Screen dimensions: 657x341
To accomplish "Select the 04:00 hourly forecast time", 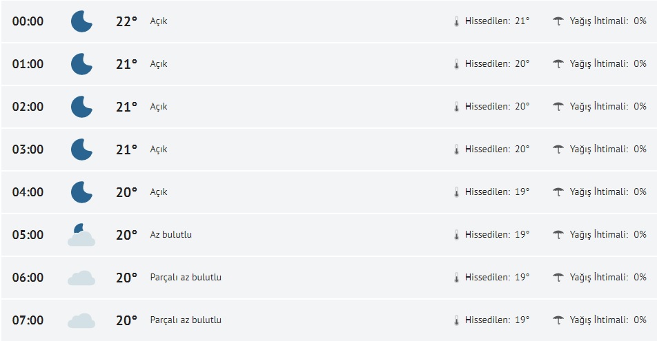I will click(x=28, y=192).
